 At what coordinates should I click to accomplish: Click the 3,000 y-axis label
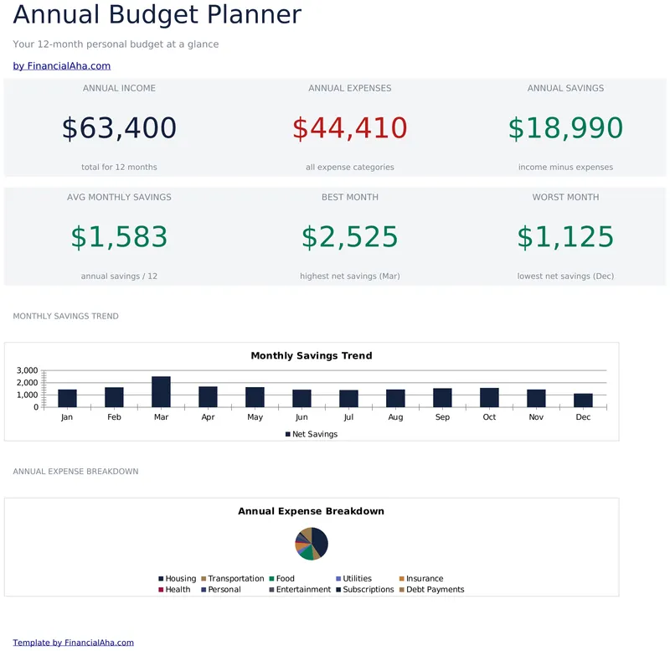coord(28,370)
